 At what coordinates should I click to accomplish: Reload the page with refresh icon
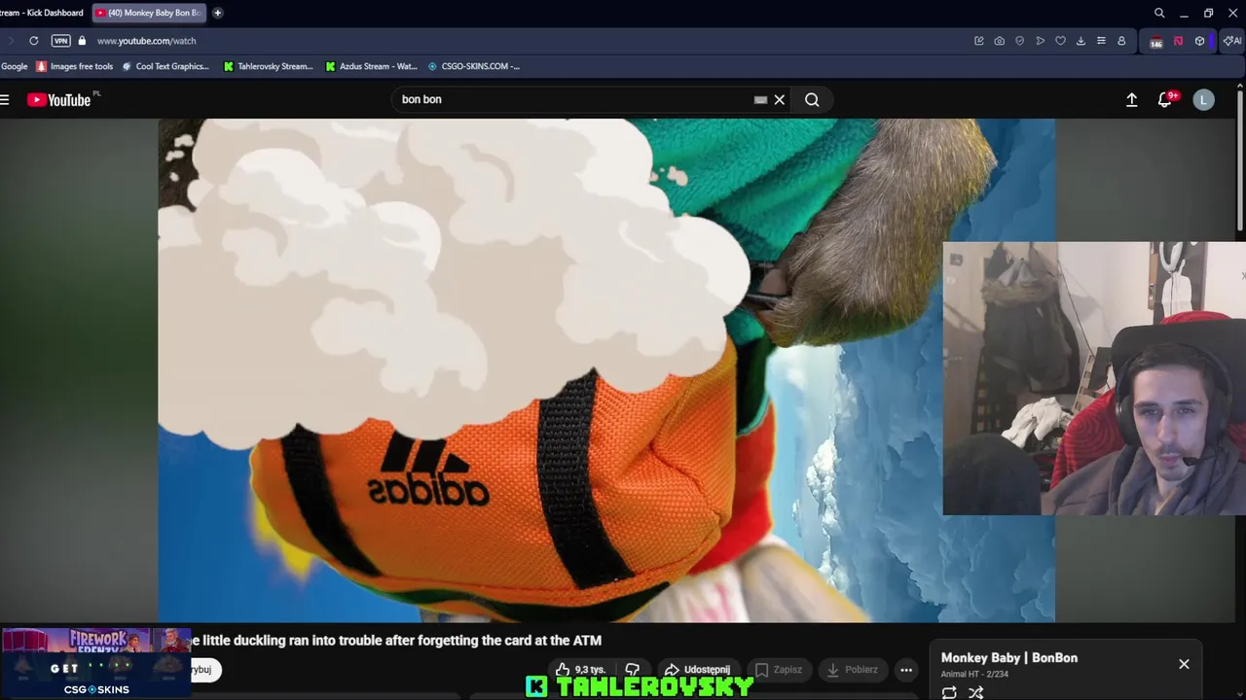click(33, 41)
